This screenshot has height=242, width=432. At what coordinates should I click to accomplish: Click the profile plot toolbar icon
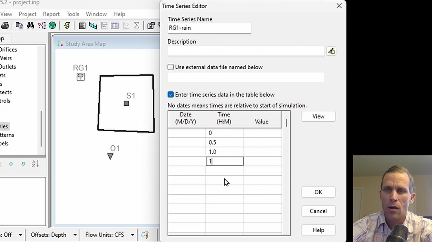(93, 26)
